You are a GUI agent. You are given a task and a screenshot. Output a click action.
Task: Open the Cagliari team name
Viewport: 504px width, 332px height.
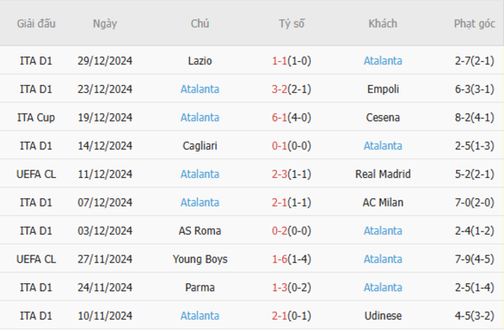[x=199, y=146]
